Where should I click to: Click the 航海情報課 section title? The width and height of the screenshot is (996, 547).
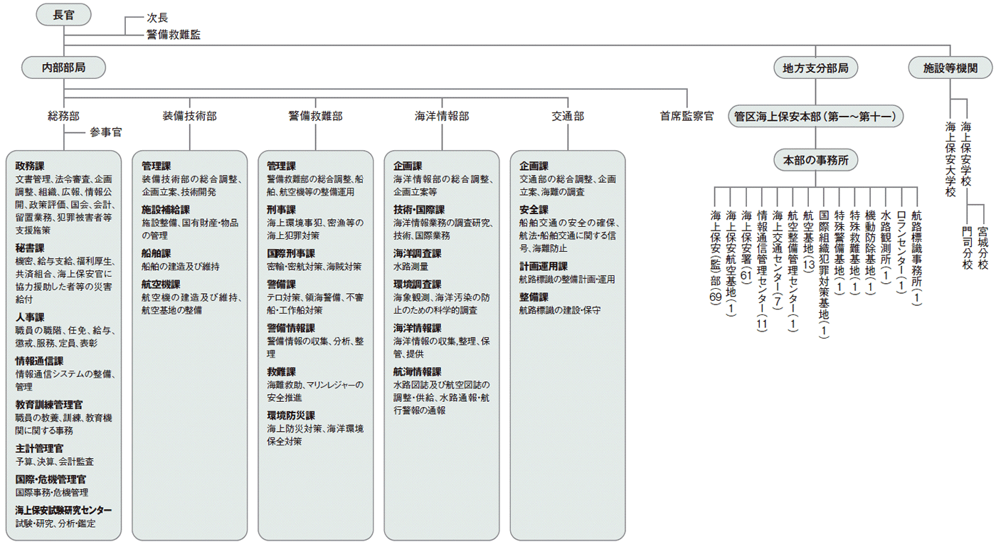coord(417,371)
